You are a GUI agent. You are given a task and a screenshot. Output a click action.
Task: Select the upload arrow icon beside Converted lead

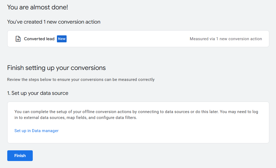tap(18, 39)
